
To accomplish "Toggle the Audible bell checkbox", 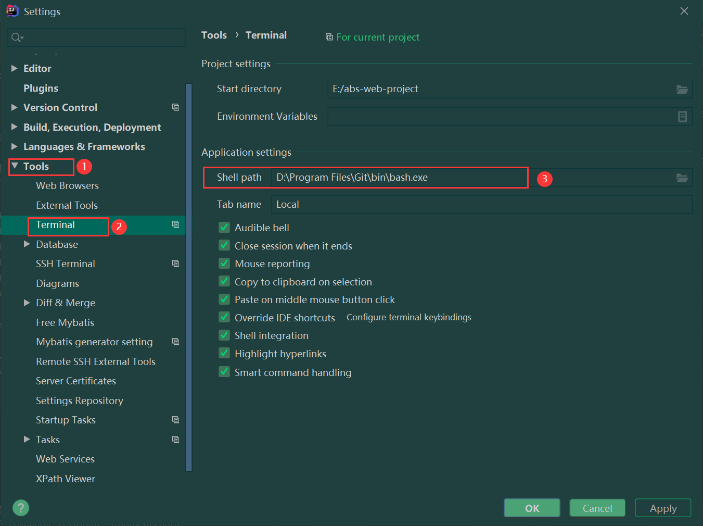I will [224, 227].
